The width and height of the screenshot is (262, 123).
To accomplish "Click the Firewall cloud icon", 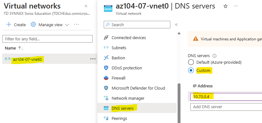I will click(106, 78).
